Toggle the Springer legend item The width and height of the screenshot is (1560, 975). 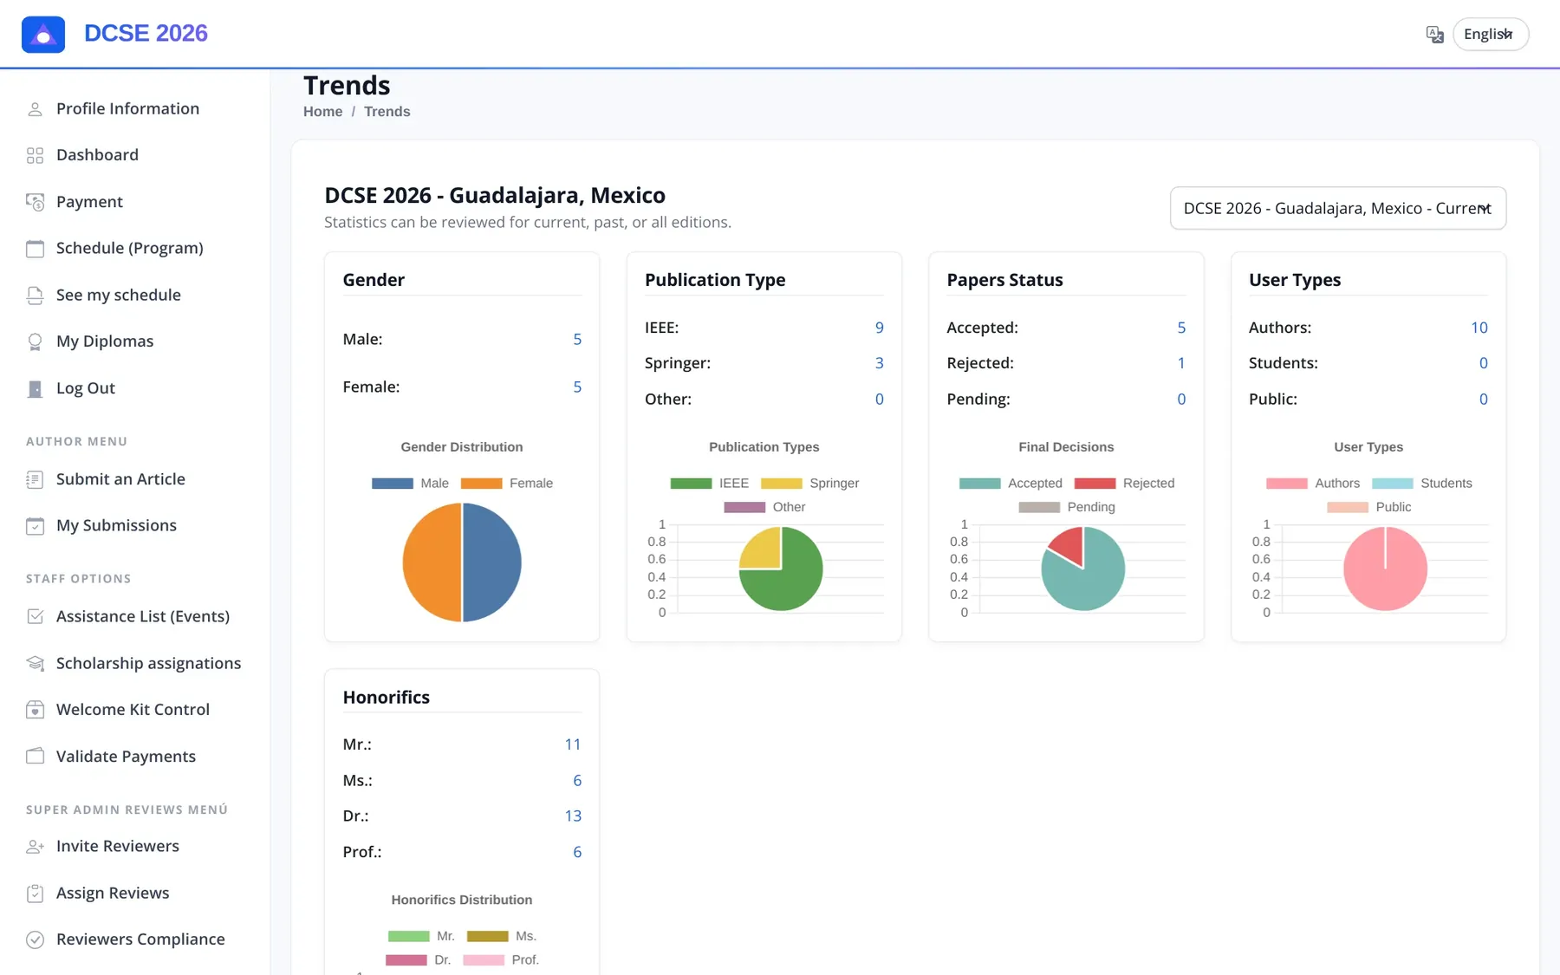click(810, 484)
